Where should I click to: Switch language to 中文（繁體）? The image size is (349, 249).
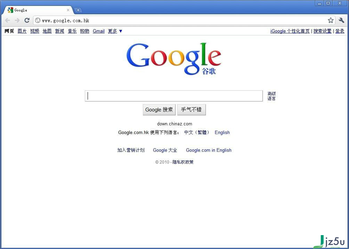click(197, 133)
